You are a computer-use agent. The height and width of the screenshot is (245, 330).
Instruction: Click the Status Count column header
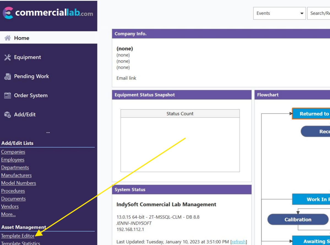coord(180,114)
